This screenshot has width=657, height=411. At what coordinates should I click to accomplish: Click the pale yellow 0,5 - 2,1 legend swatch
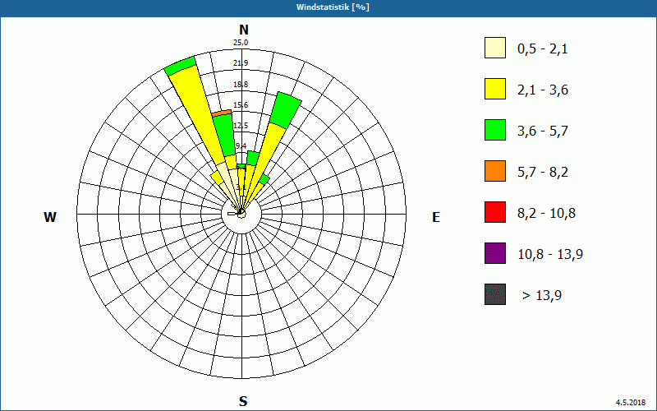pos(495,48)
